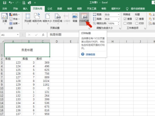
Task: Select cell containing 1024
Action: click(x=43, y=81)
